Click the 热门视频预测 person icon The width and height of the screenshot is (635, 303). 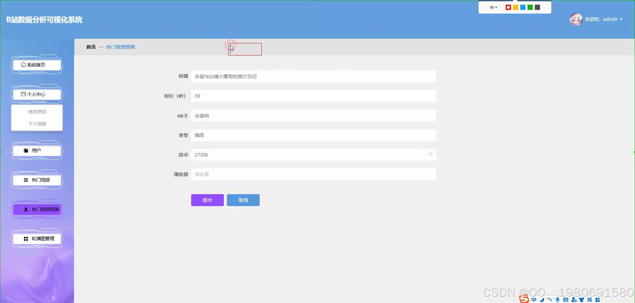pyautogui.click(x=25, y=209)
